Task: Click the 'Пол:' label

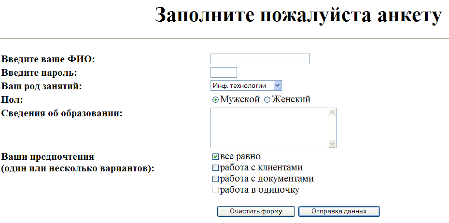Action: click(x=12, y=99)
